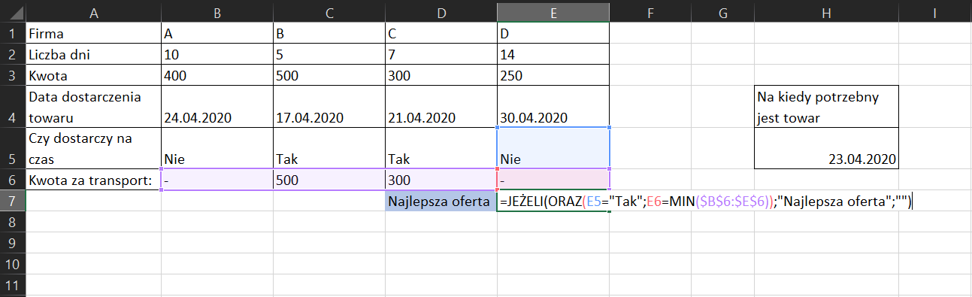Click cell with value 10
This screenshot has width=972, height=297.
point(217,54)
